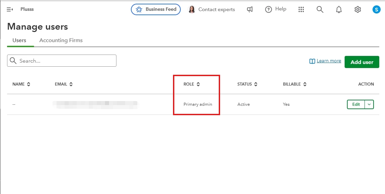385x194 pixels.
Task: Open the apps grid icon
Action: [301, 9]
